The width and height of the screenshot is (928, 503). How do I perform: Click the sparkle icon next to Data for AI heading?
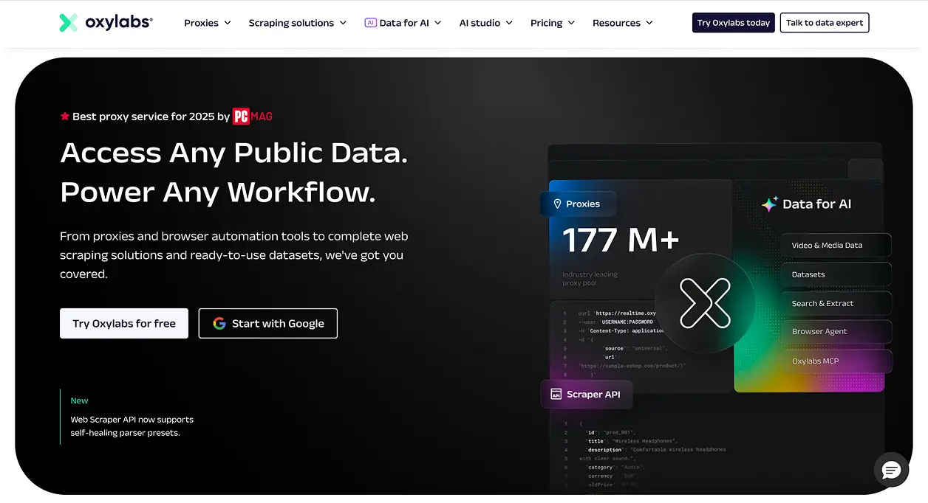click(x=770, y=204)
